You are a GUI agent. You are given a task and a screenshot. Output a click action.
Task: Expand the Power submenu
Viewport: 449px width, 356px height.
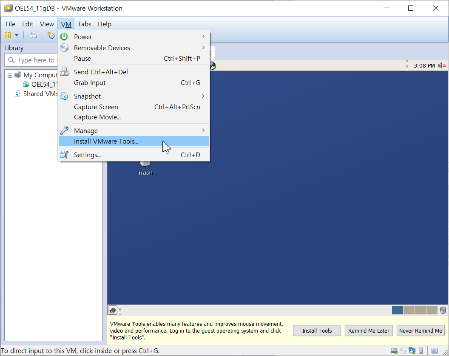coord(134,37)
